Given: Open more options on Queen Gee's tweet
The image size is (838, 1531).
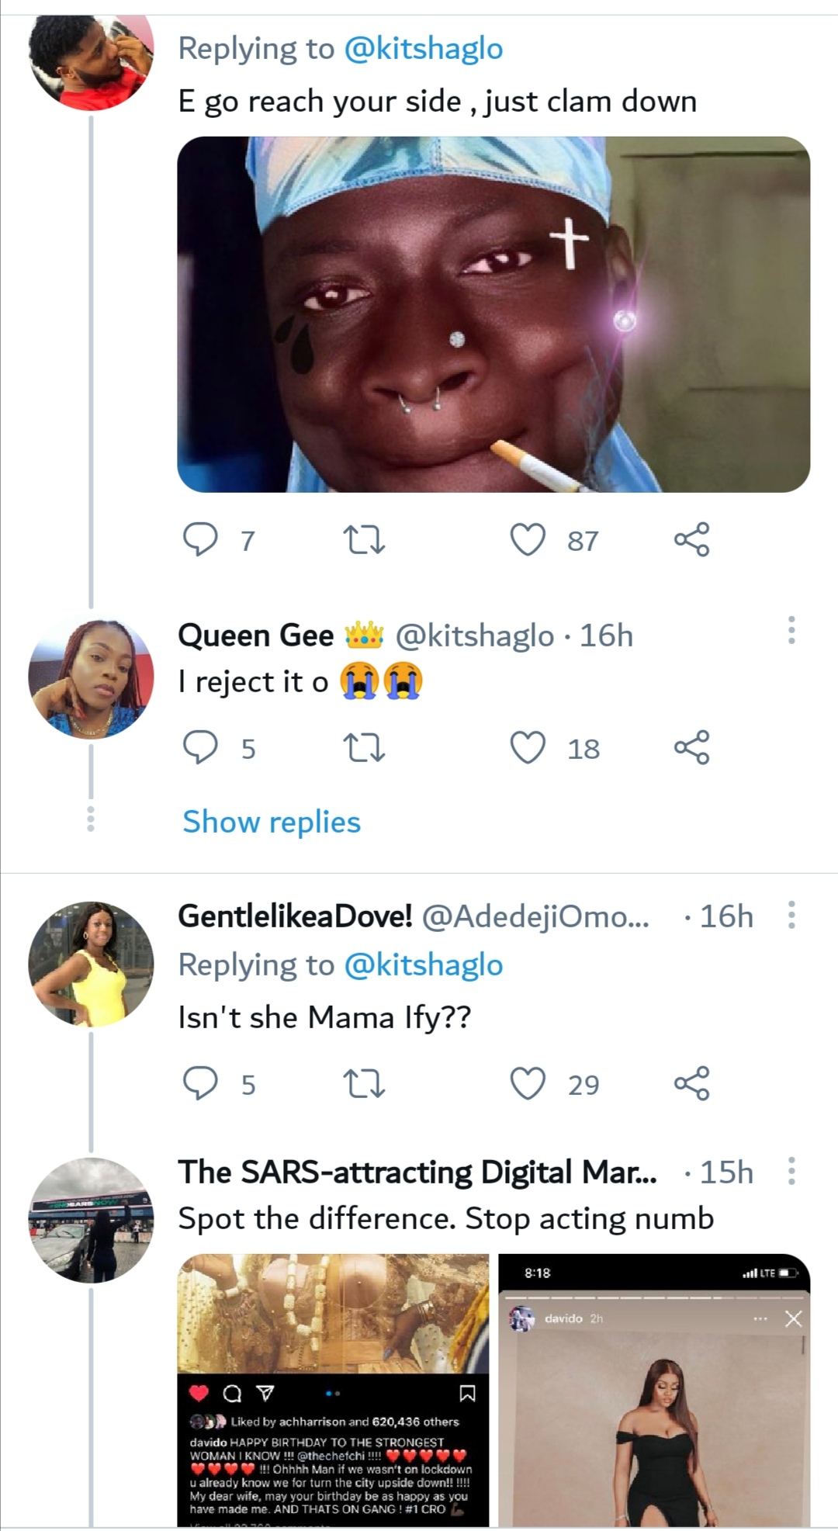Looking at the screenshot, I should click(791, 630).
